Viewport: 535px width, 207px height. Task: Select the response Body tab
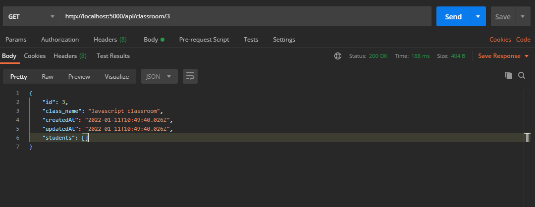[x=9, y=56]
